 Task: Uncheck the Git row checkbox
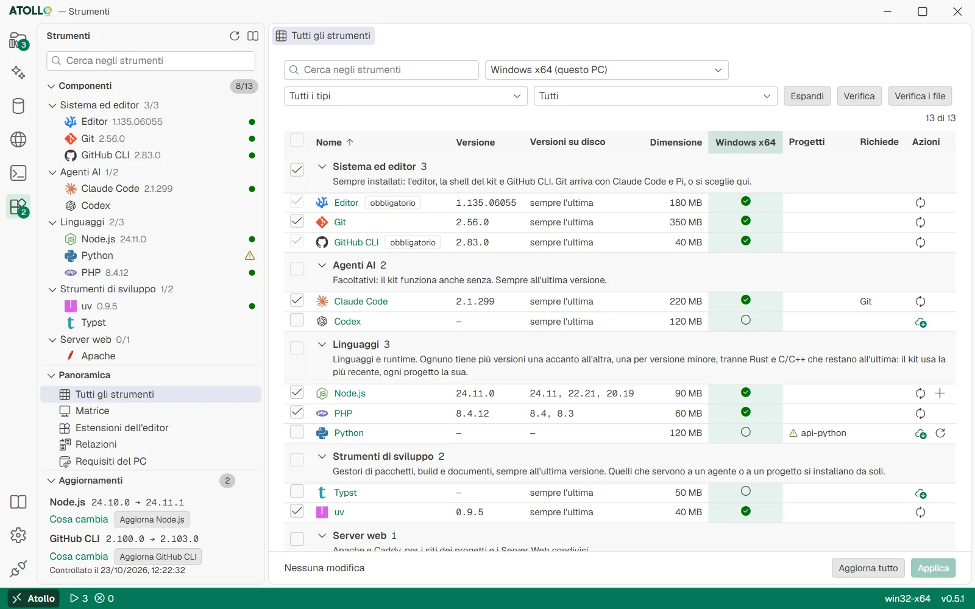[297, 220]
